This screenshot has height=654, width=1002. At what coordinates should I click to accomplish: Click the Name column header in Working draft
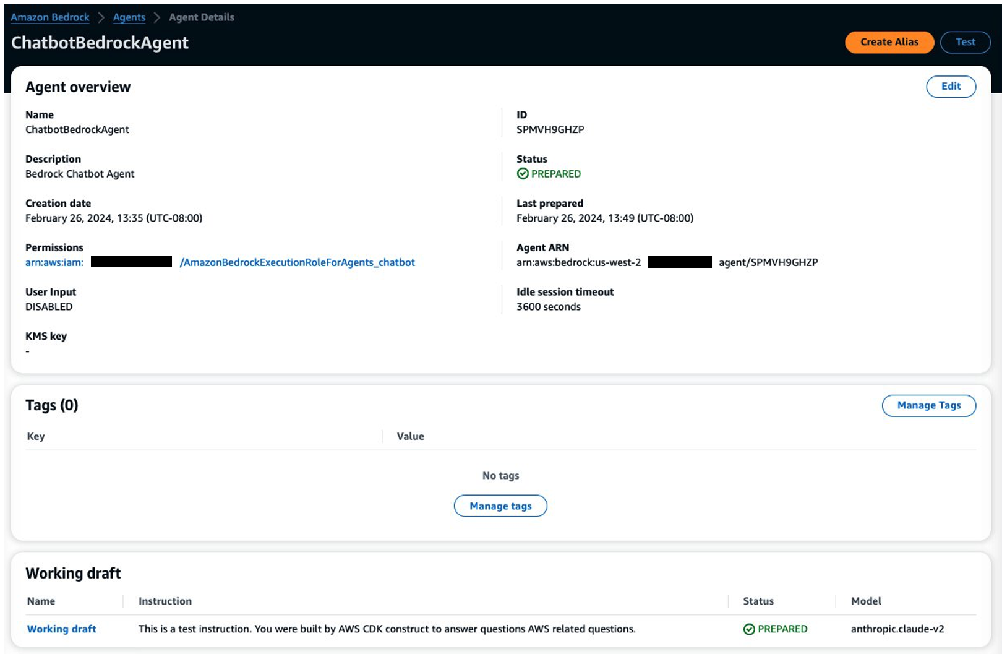click(41, 601)
